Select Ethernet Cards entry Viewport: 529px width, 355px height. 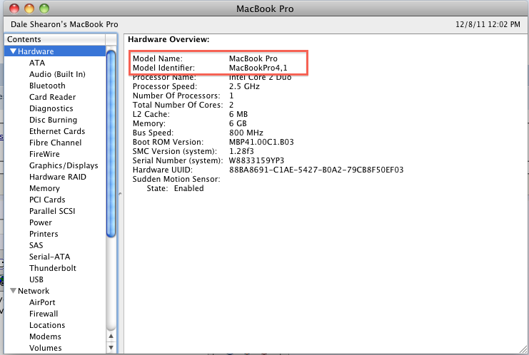57,131
